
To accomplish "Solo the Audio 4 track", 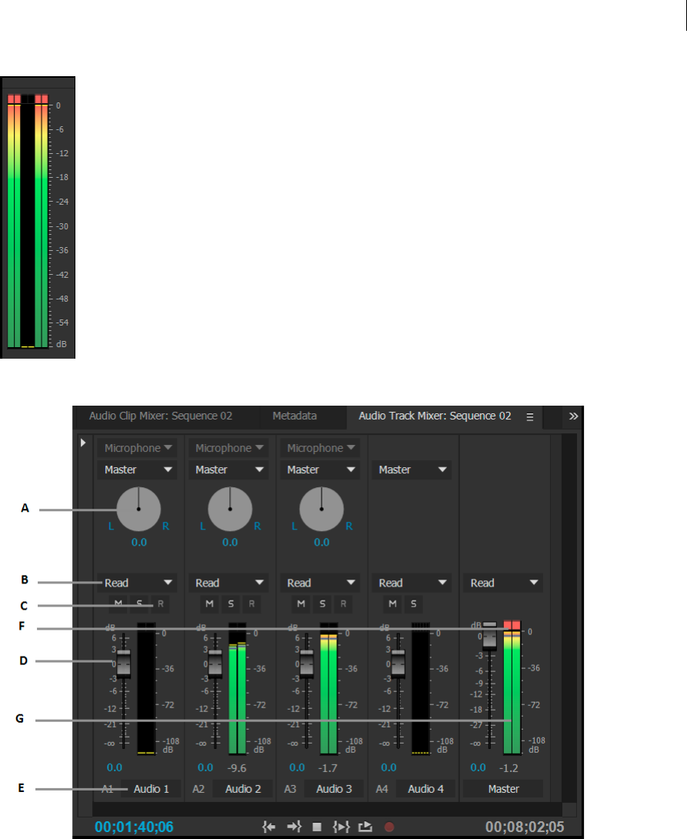I will (414, 603).
